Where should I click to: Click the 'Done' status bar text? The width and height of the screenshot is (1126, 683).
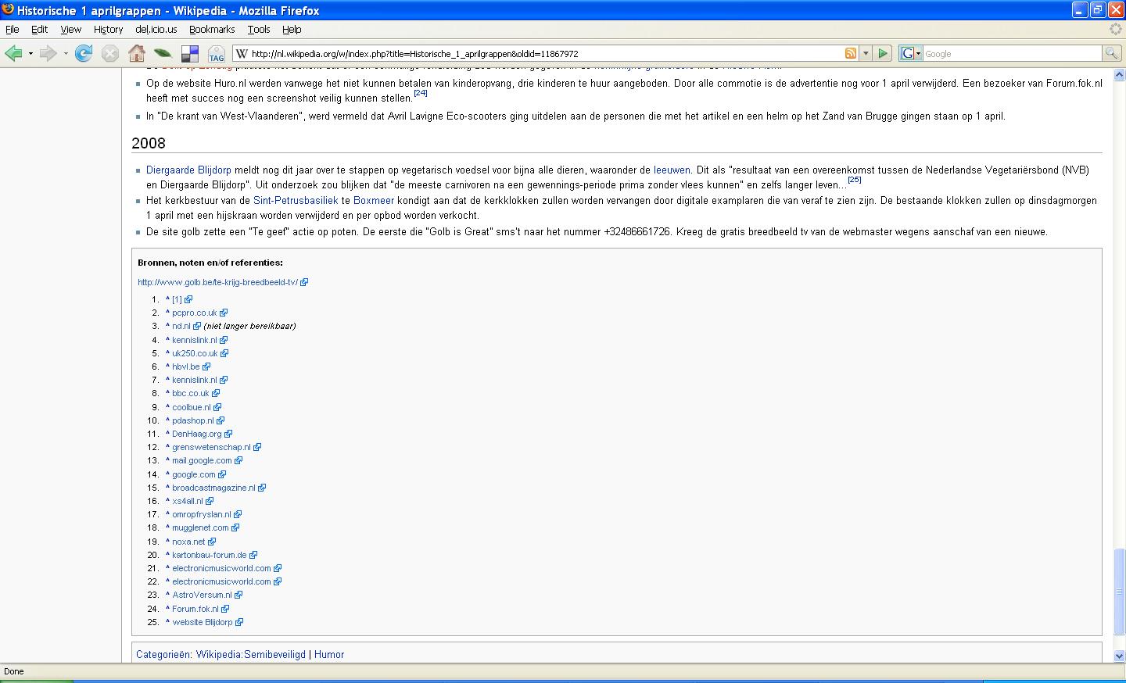pos(14,671)
